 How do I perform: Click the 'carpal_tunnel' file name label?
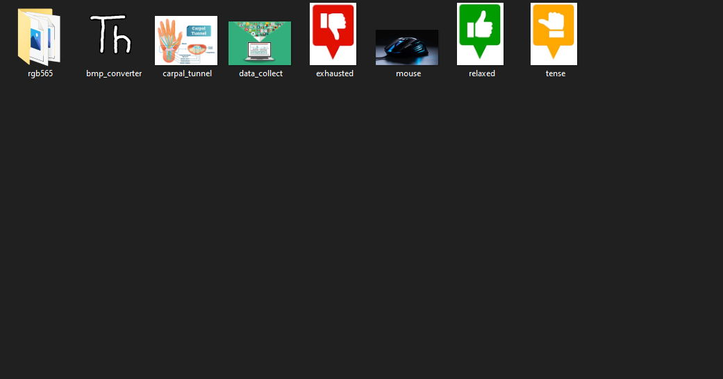188,73
